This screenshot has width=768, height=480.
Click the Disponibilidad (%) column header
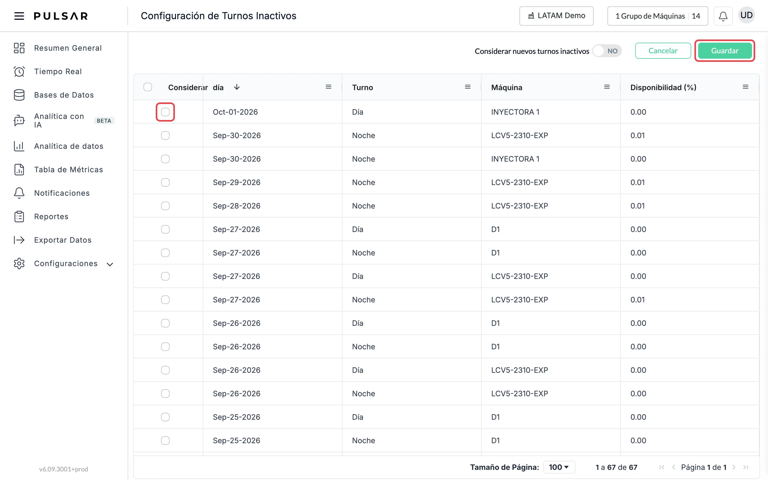click(663, 87)
